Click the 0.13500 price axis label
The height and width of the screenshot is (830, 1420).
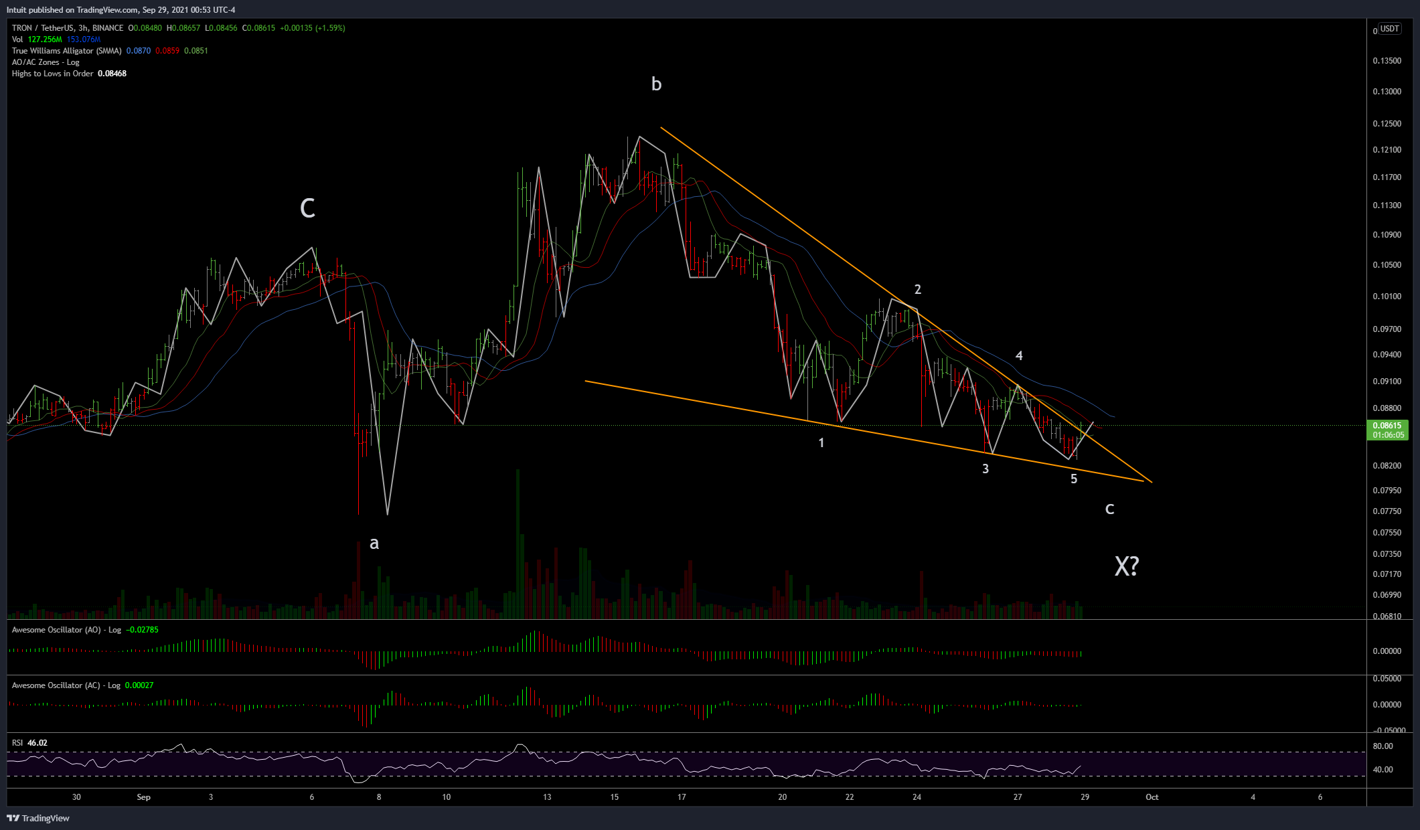1387,61
